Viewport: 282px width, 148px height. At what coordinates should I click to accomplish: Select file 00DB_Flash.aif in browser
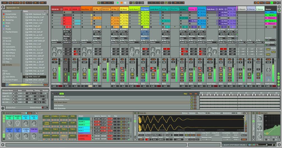point(34,26)
